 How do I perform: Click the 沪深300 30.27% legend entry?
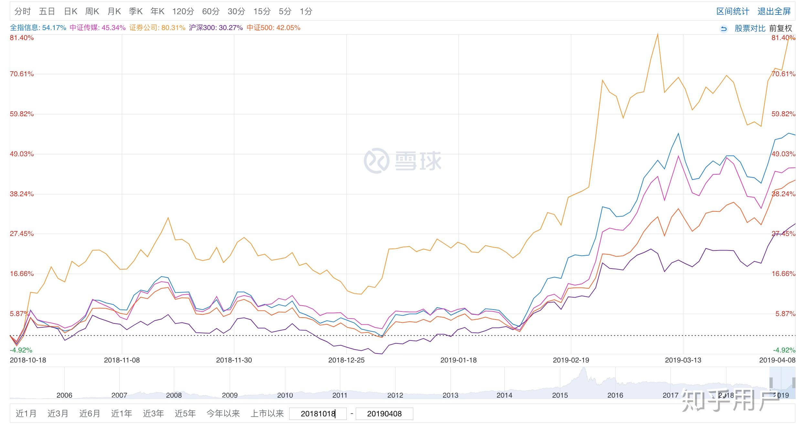tap(216, 28)
